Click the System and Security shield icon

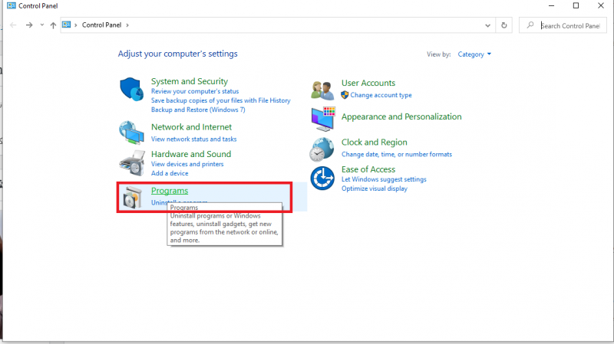point(132,89)
